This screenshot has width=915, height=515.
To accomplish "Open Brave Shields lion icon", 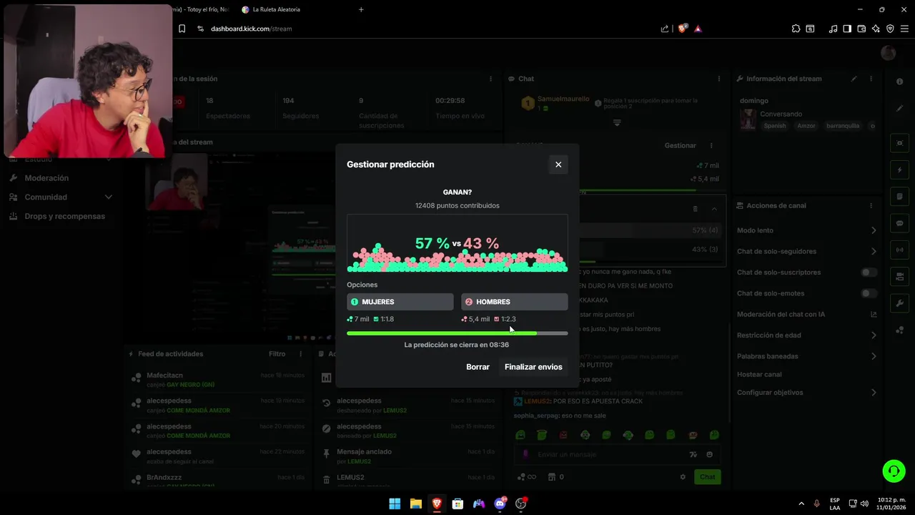I will (x=682, y=29).
